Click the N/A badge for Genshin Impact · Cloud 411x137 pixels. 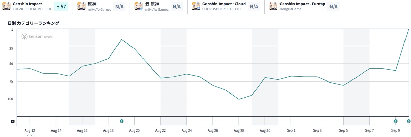pyautogui.click(x=254, y=7)
